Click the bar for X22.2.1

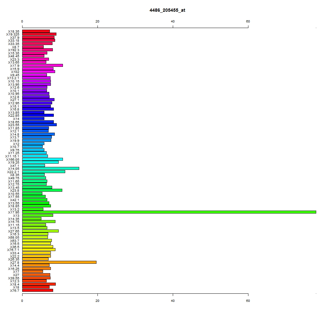point(44,171)
